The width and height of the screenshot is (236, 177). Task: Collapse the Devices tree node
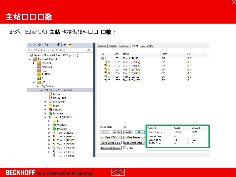coord(38,86)
